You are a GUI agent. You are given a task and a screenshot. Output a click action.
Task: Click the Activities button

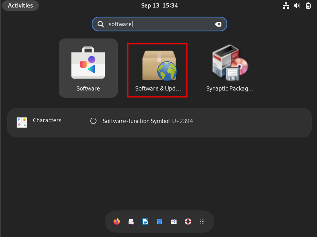20,6
